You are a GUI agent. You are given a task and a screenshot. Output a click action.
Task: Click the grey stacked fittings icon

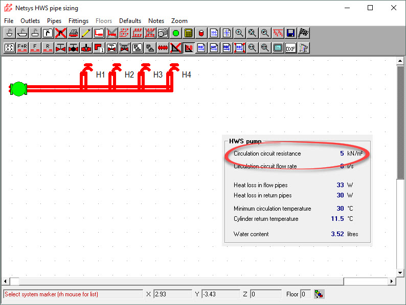(x=150, y=48)
